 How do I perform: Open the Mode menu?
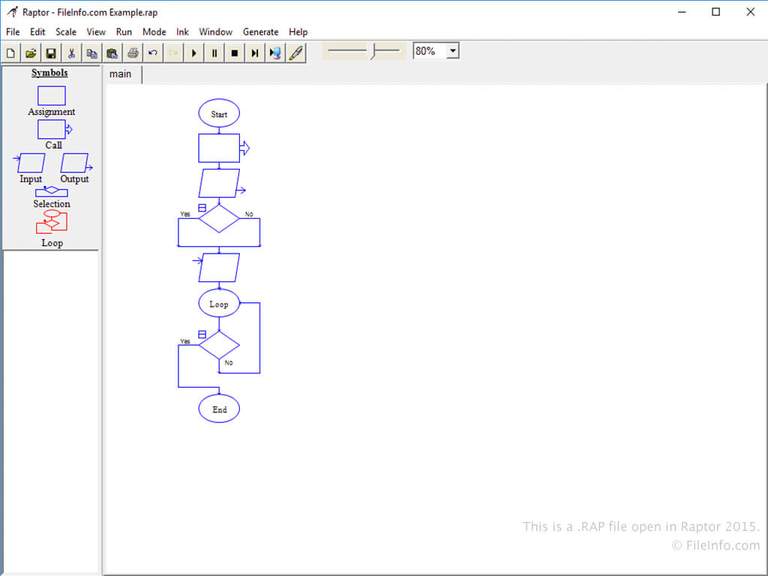pos(154,32)
